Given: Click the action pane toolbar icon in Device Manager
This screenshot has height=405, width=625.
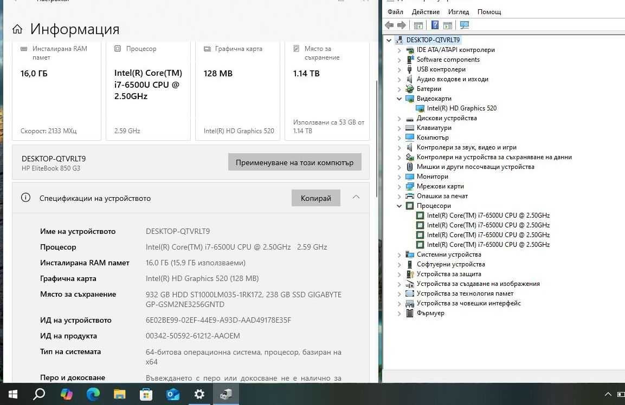Looking at the screenshot, I should [x=448, y=25].
